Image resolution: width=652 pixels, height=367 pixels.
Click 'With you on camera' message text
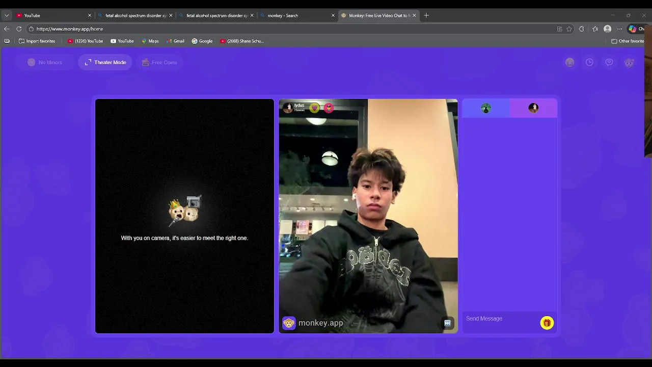tap(184, 238)
